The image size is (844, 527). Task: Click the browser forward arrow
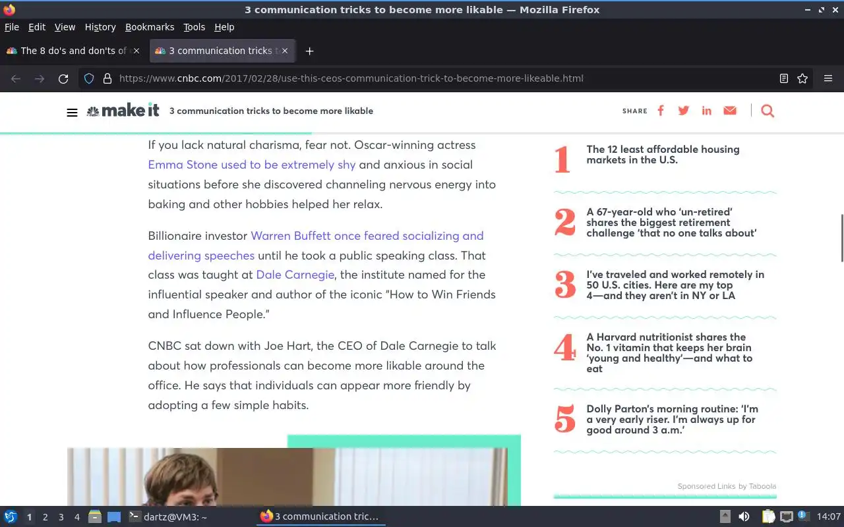coord(40,78)
